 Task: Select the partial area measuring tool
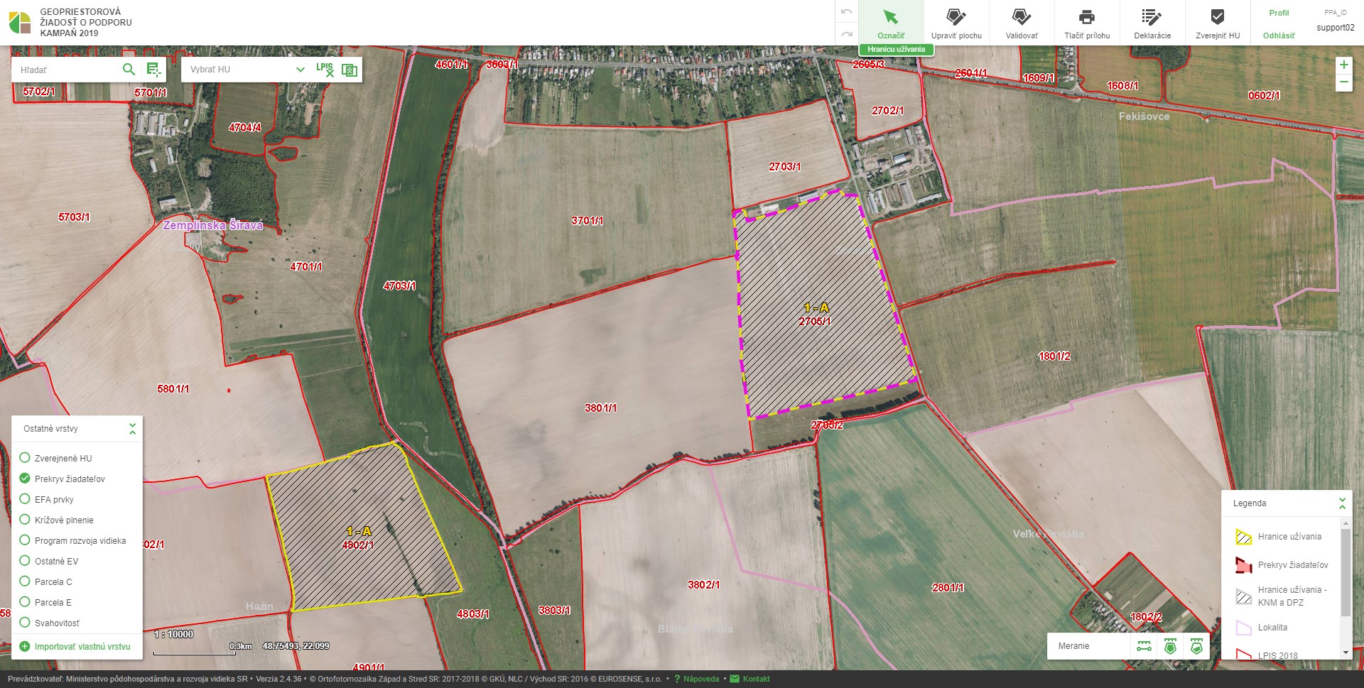tap(1196, 646)
